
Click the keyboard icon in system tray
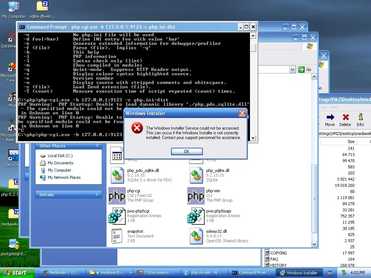330,273
